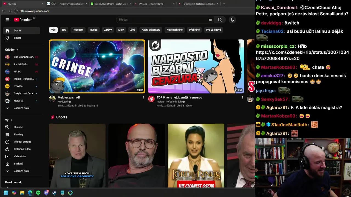Image resolution: width=351 pixels, height=197 pixels.
Task: Expand Zobrazit další under Vy section
Action: pos(22,171)
